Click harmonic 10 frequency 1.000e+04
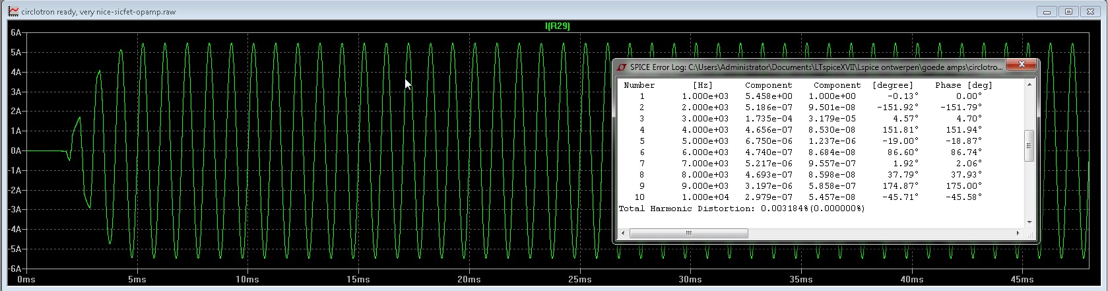 705,197
